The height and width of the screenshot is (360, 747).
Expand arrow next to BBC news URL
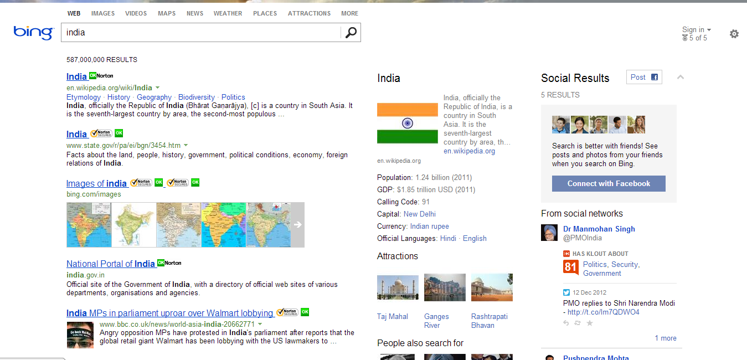[x=260, y=324]
